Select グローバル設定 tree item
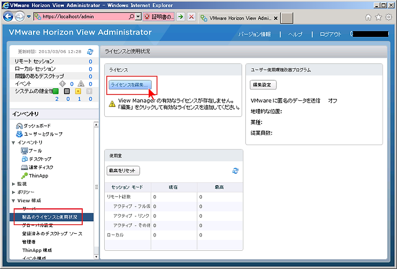 coord(37,225)
